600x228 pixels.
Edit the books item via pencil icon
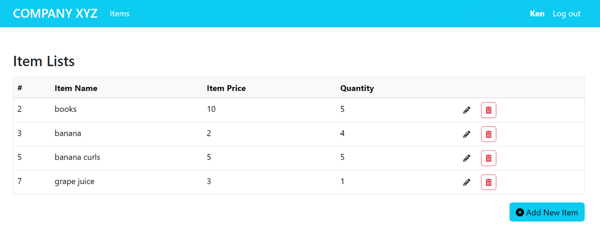[x=466, y=110]
